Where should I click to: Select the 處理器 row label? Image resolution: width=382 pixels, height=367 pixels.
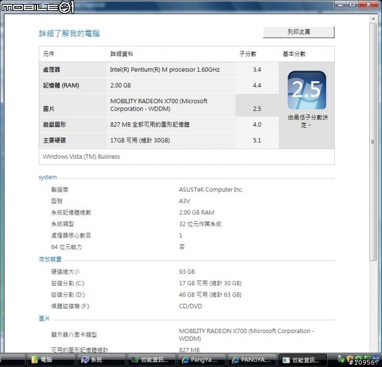click(51, 70)
